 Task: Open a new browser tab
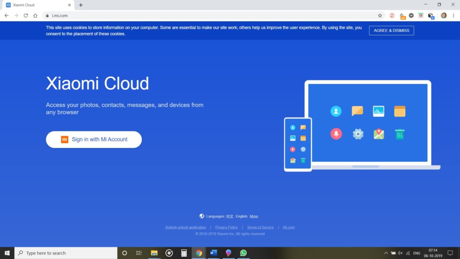[x=81, y=5]
